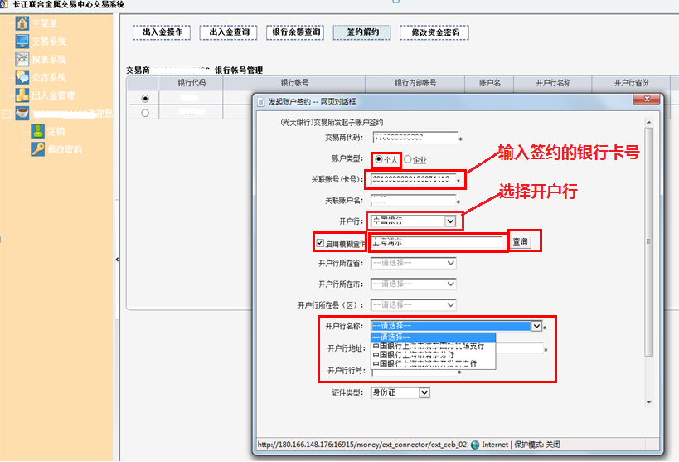Select the second bank account row radio
Image resolution: width=679 pixels, height=462 pixels.
pyautogui.click(x=145, y=113)
